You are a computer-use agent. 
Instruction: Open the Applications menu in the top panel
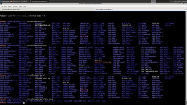coord(5,1)
